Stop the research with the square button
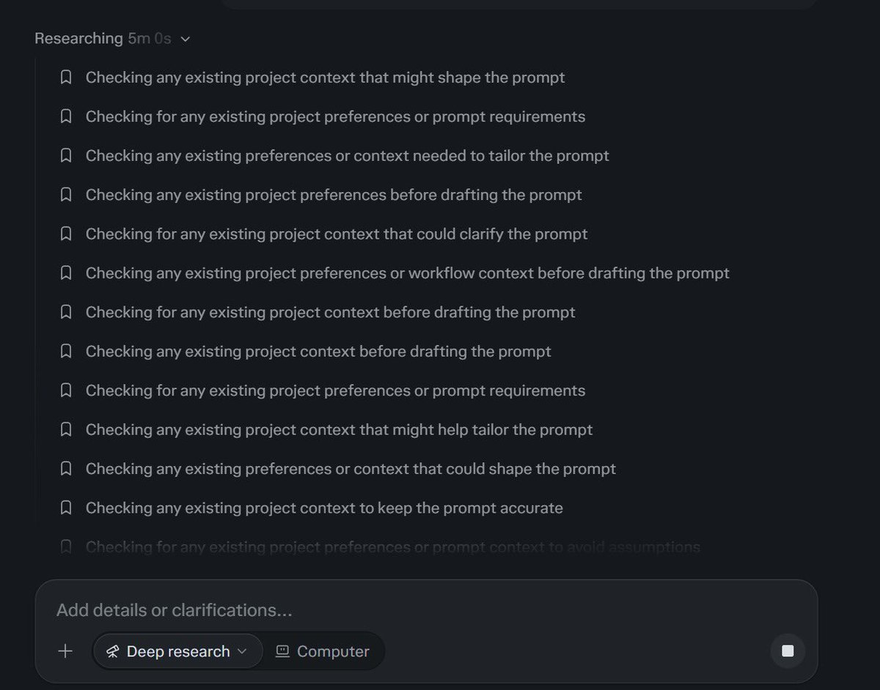Screen dimensions: 880x690 point(788,651)
